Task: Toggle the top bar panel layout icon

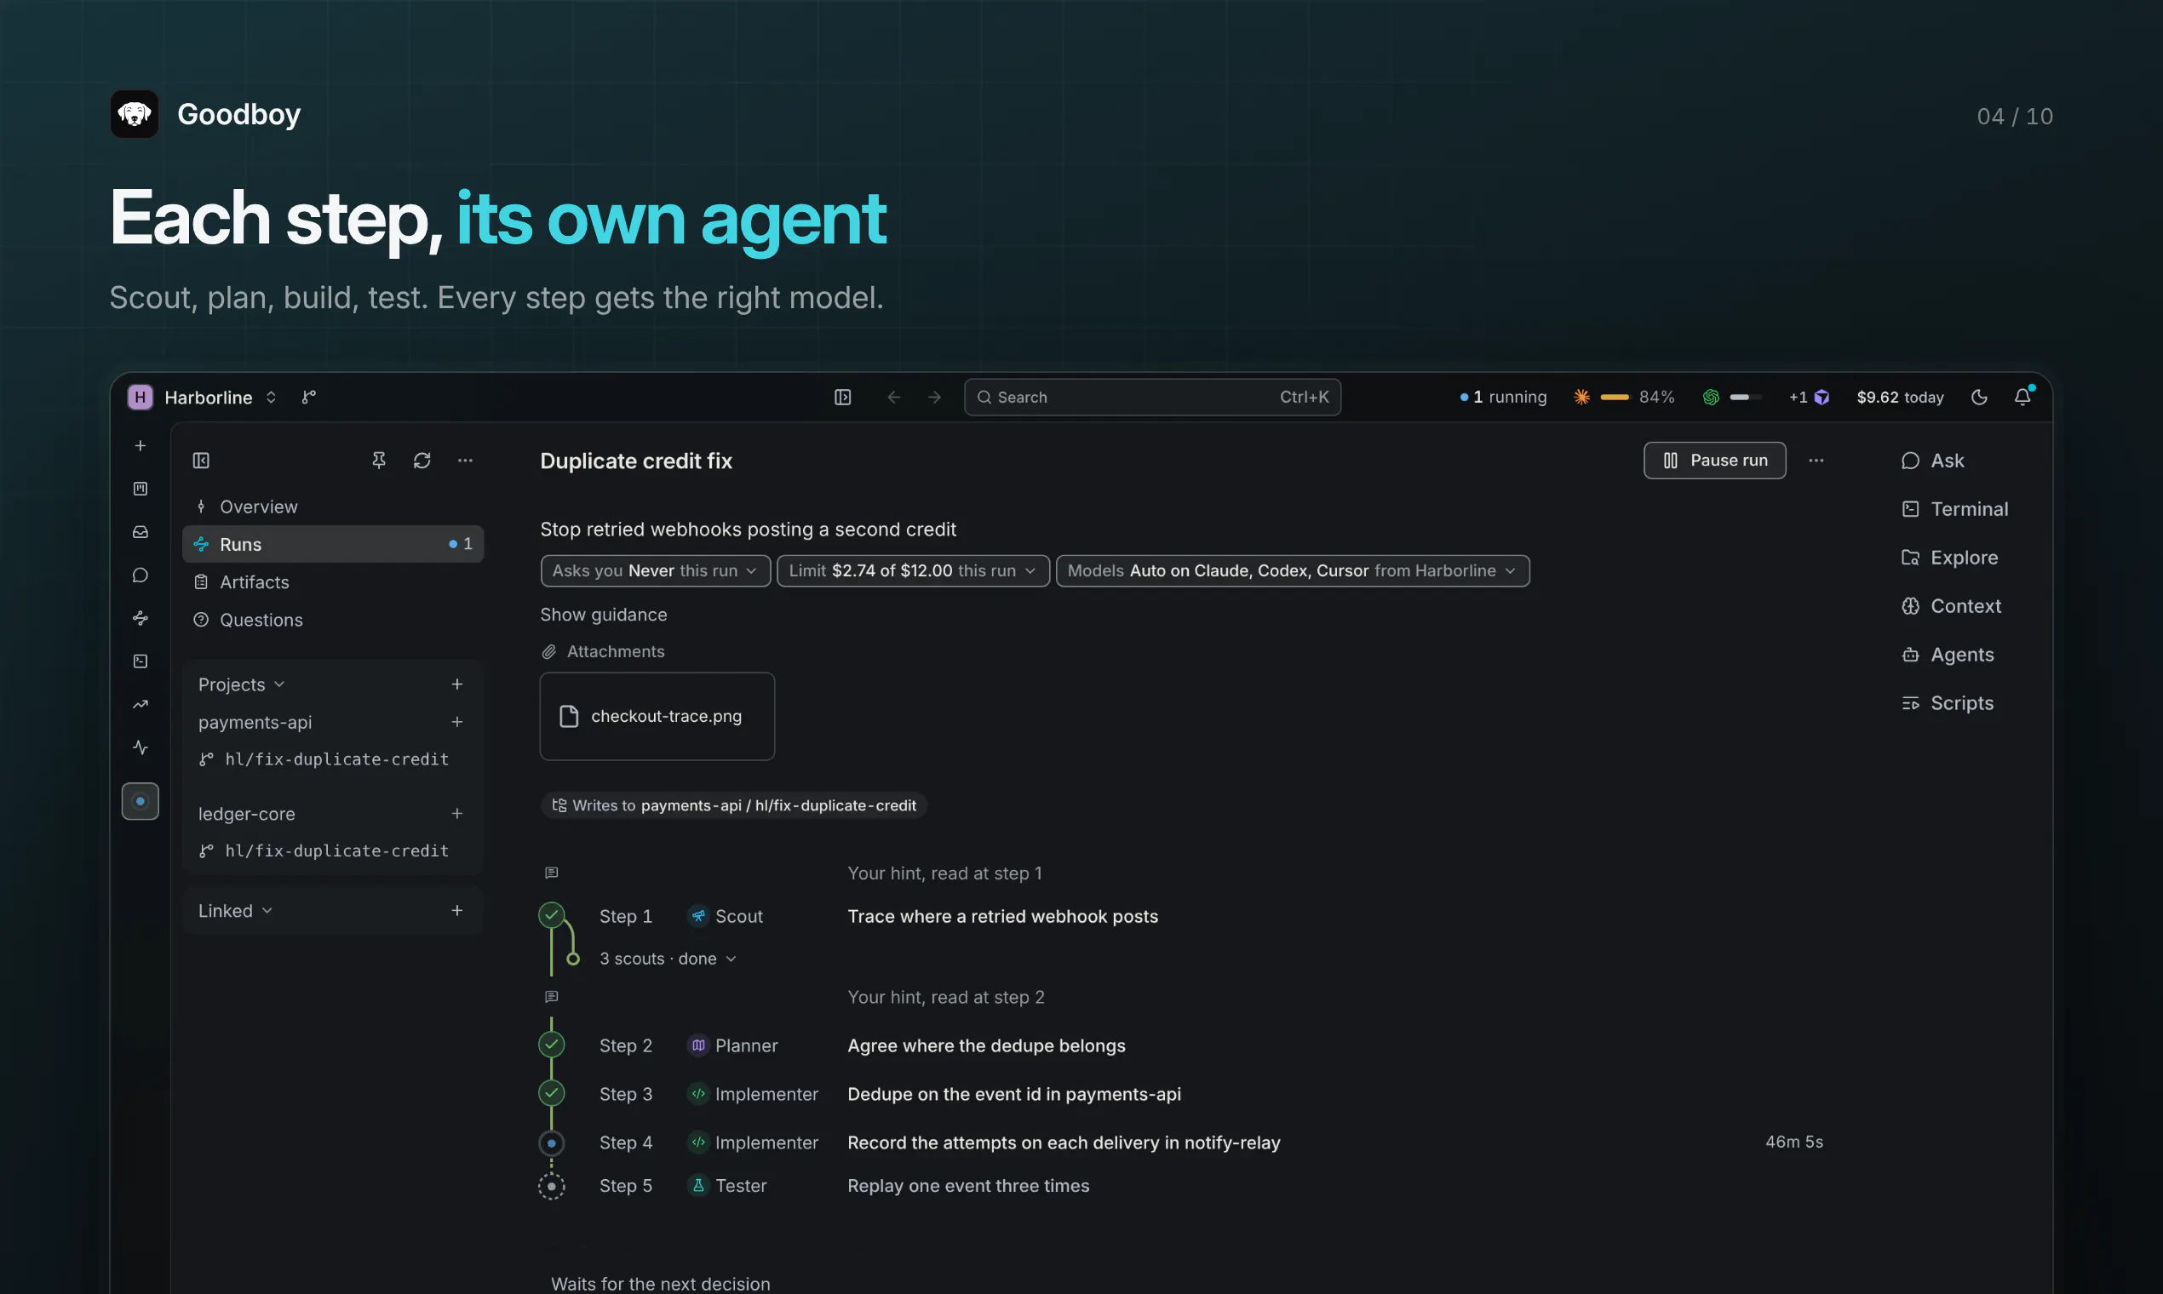Action: click(x=842, y=398)
